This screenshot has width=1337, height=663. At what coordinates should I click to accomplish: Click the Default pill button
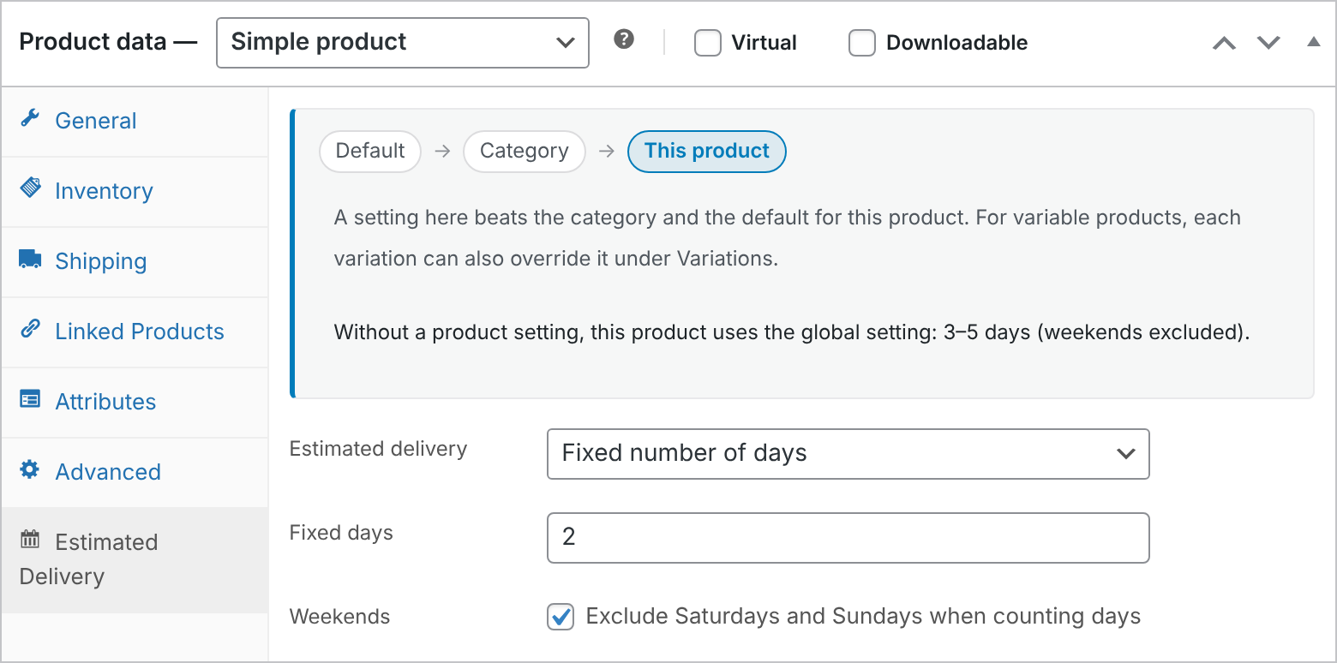[370, 152]
